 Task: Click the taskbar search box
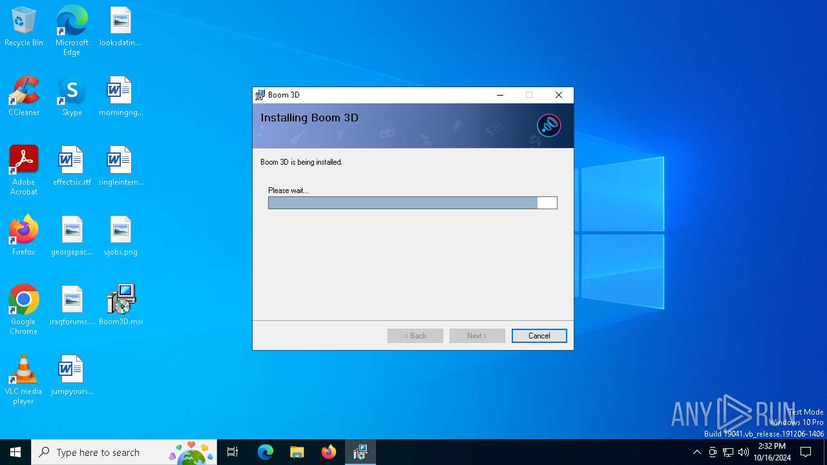(124, 452)
